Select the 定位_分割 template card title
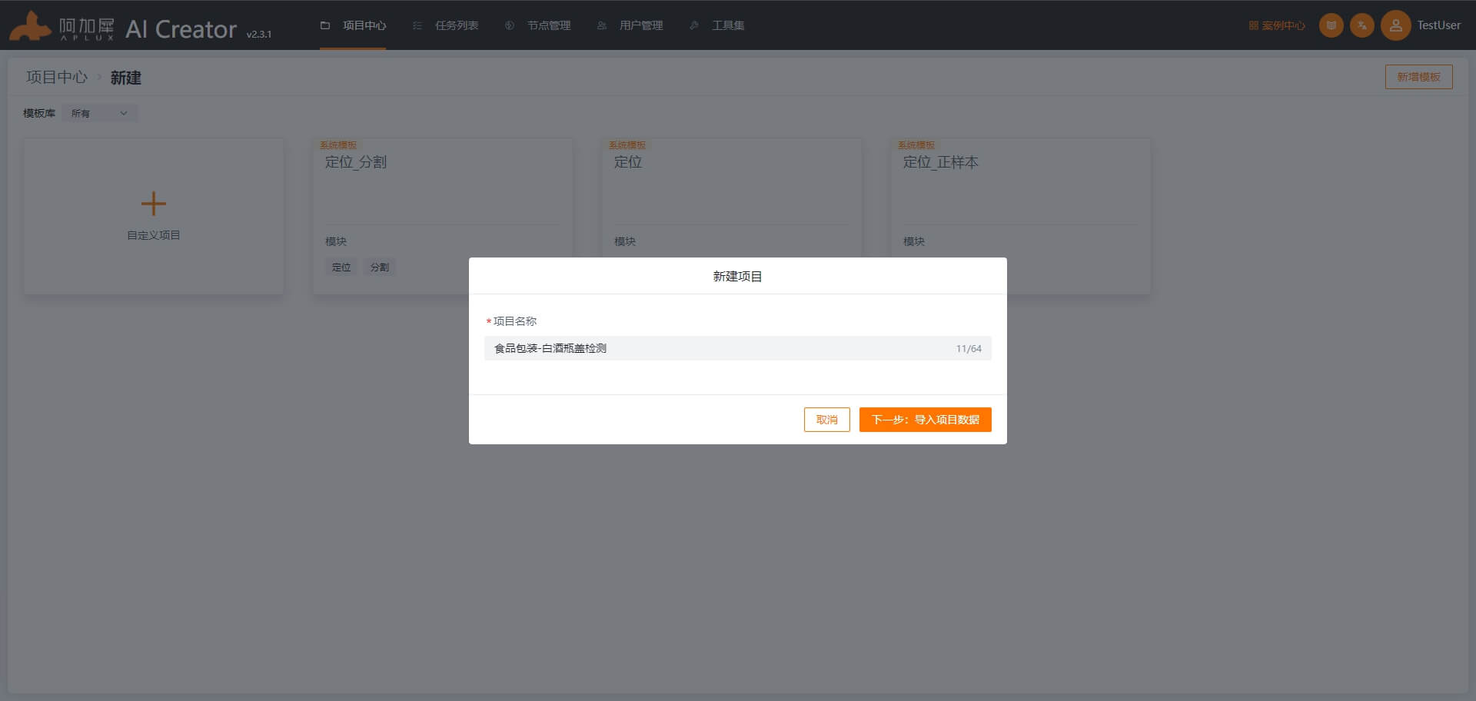The height and width of the screenshot is (701, 1476). 356,162
